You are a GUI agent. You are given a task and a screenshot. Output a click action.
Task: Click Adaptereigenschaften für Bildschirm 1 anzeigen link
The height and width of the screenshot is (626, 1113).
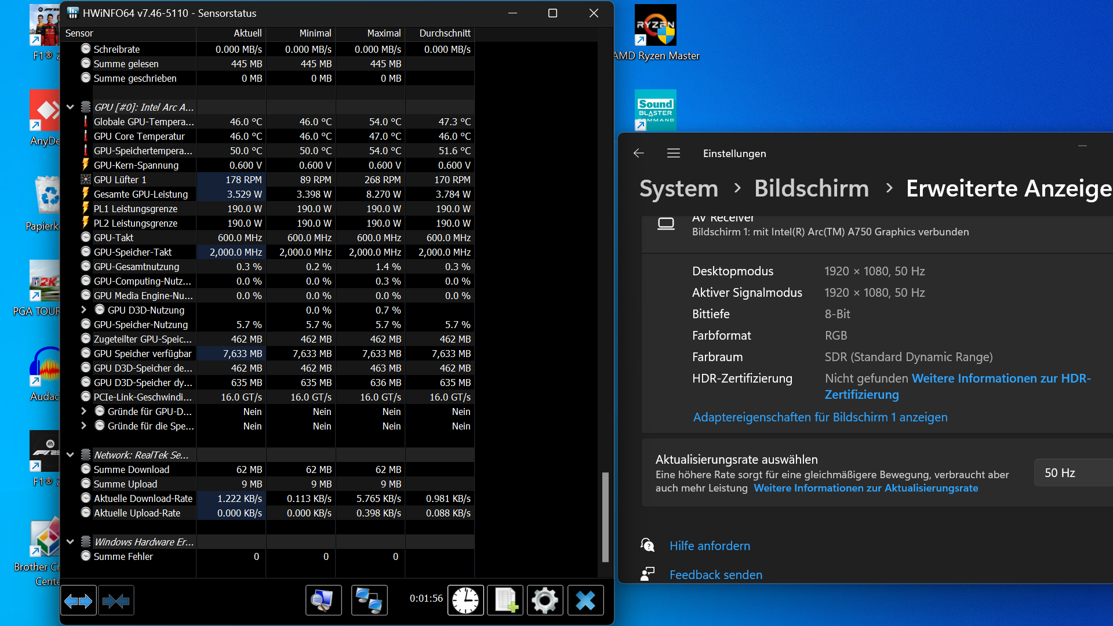click(x=820, y=417)
